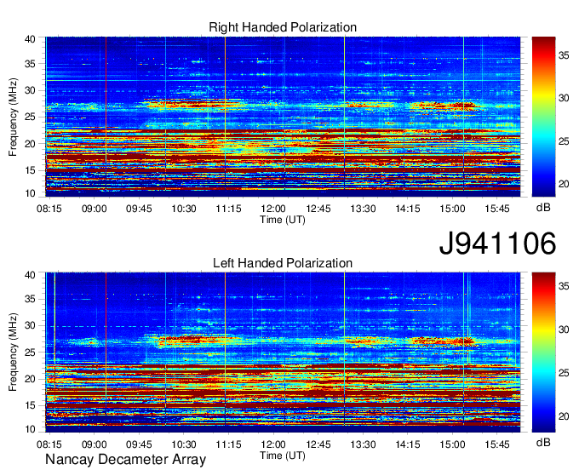579x470 pixels.
Task: Click the "12:45" tick under Right Handed plot
Action: click(x=318, y=209)
